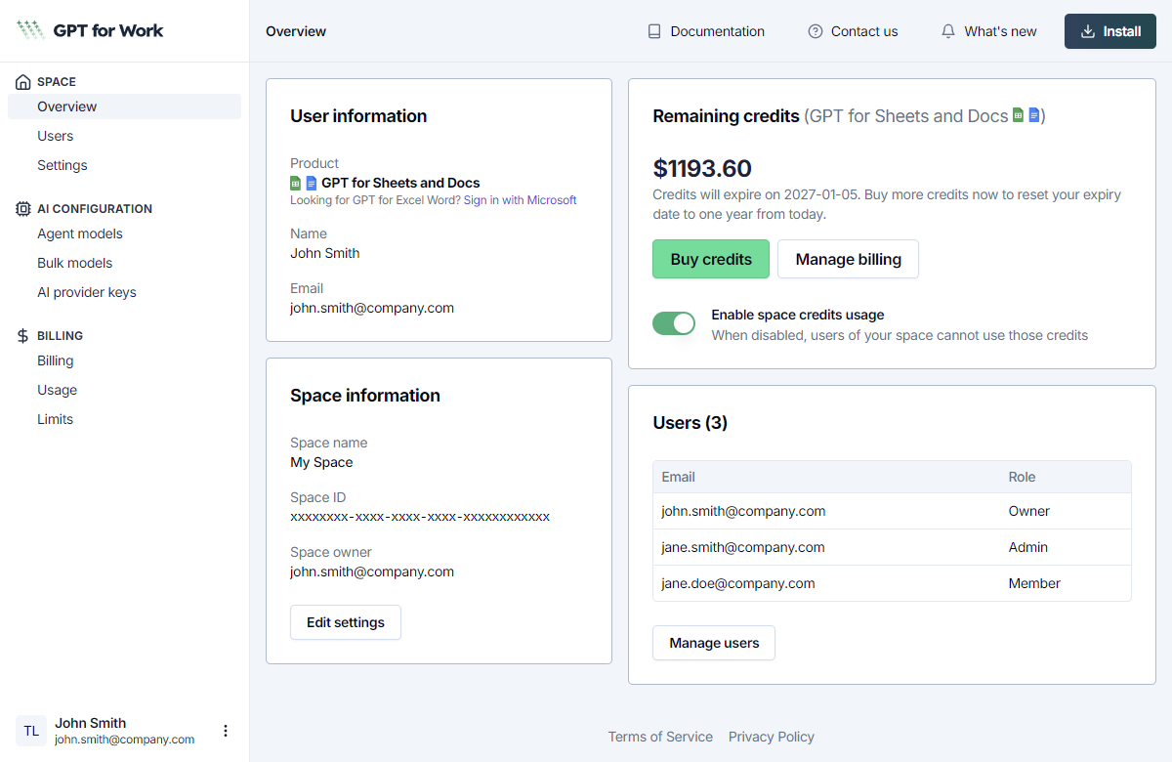Click the Billing dollar sign icon

tap(23, 336)
